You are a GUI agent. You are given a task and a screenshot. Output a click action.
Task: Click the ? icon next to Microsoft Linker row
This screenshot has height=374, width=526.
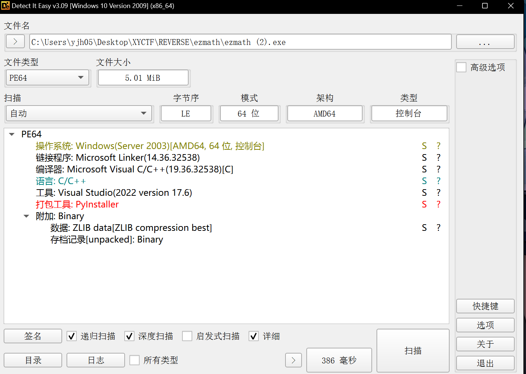tap(438, 157)
